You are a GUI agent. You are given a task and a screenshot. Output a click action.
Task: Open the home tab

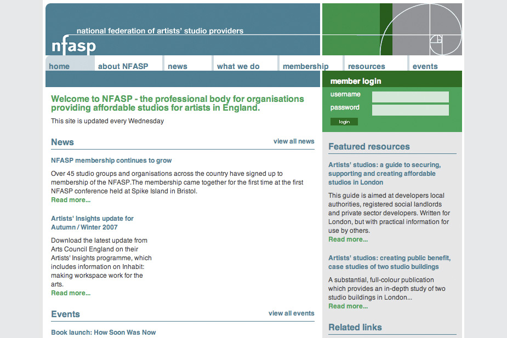[x=60, y=66]
